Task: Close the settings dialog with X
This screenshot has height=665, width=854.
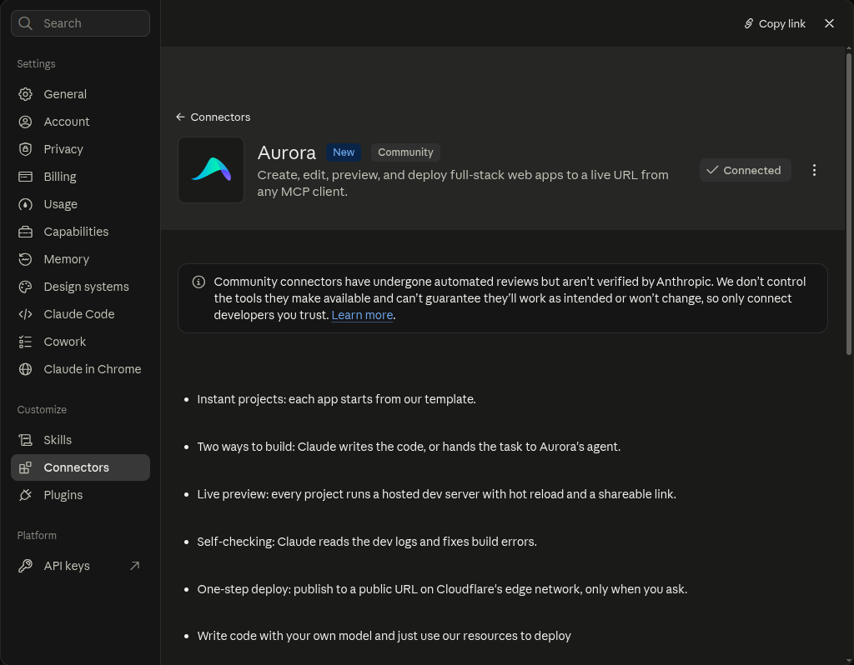Action: (x=829, y=23)
